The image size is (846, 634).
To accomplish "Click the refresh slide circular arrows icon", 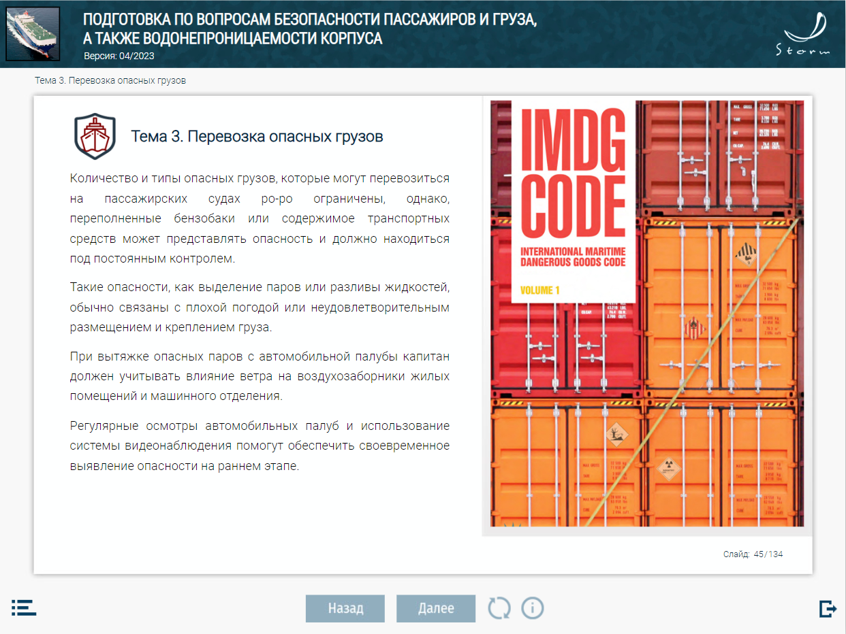I will 499,607.
